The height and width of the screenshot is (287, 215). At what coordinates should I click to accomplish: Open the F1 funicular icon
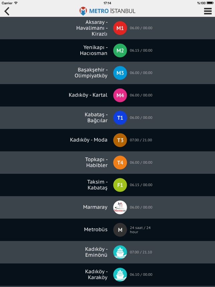(x=120, y=185)
